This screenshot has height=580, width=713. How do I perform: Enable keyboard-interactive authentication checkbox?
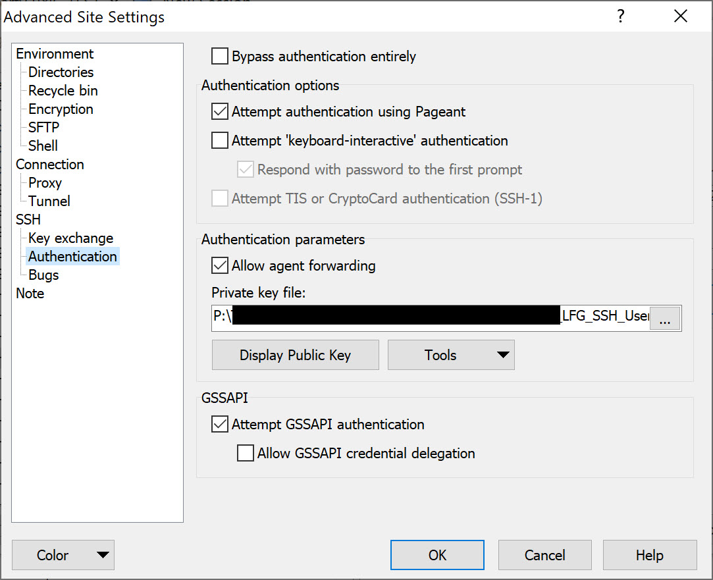(220, 141)
